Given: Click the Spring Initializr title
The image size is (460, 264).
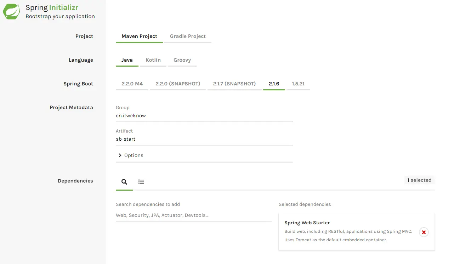Looking at the screenshot, I should 52,7.
